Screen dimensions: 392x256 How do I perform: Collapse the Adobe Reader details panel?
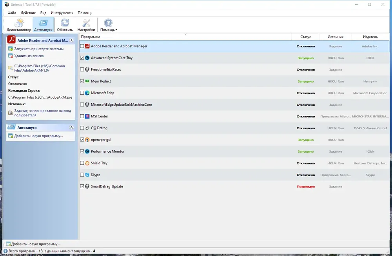pyautogui.click(x=71, y=40)
